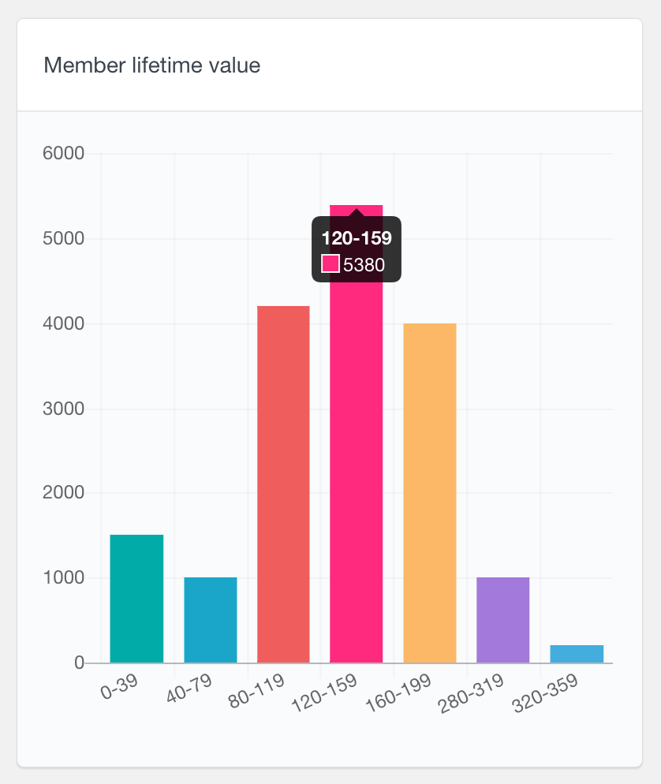Click the 160-199 x-axis label
This screenshot has height=784, width=661.
[398, 693]
